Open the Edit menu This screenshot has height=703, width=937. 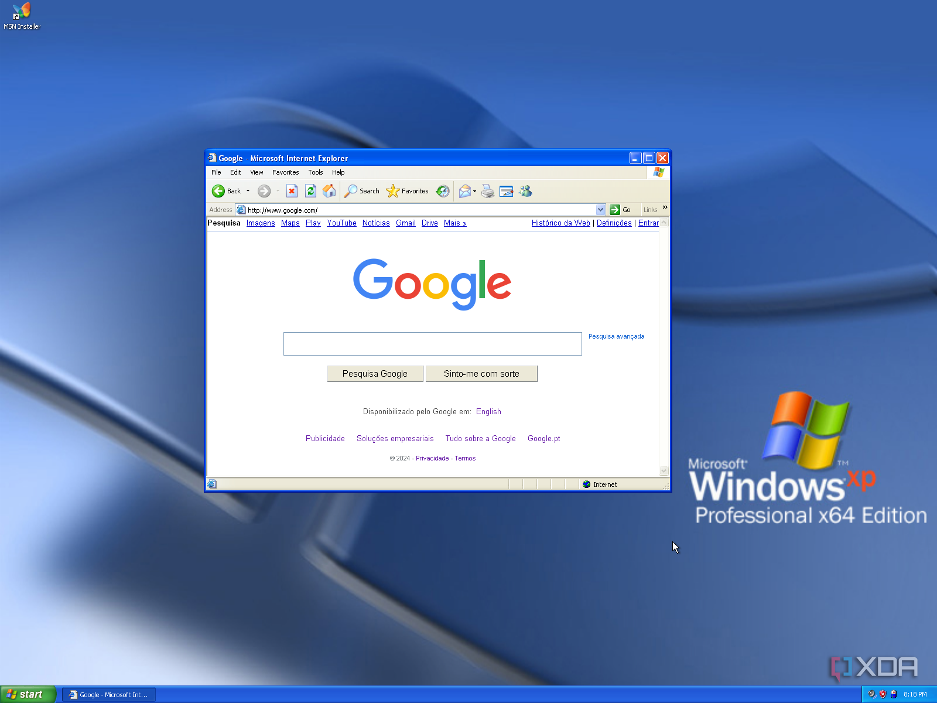click(235, 172)
